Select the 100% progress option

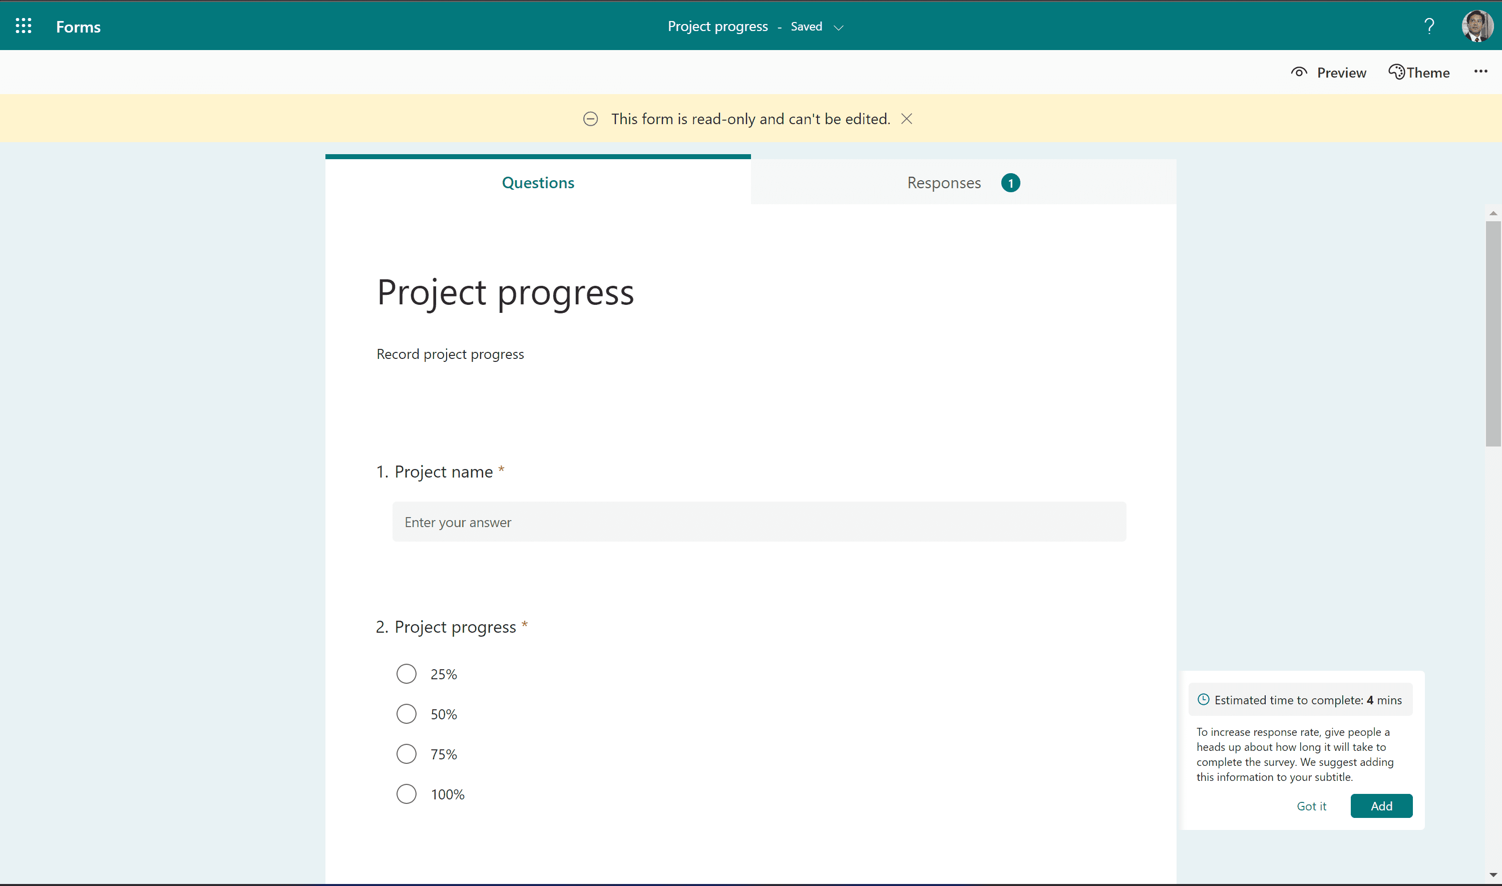406,793
